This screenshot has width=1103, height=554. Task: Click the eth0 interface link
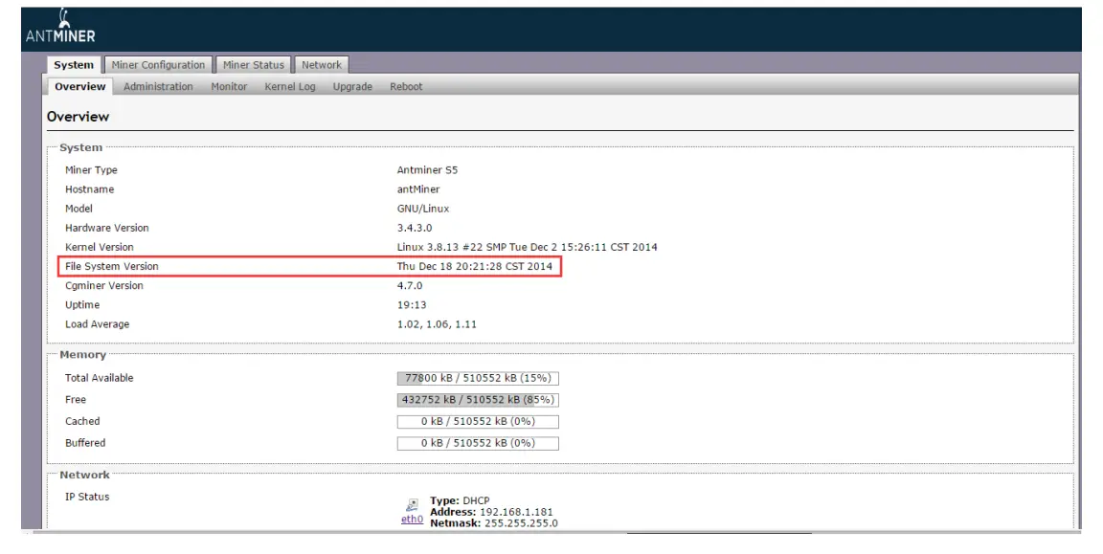point(412,520)
